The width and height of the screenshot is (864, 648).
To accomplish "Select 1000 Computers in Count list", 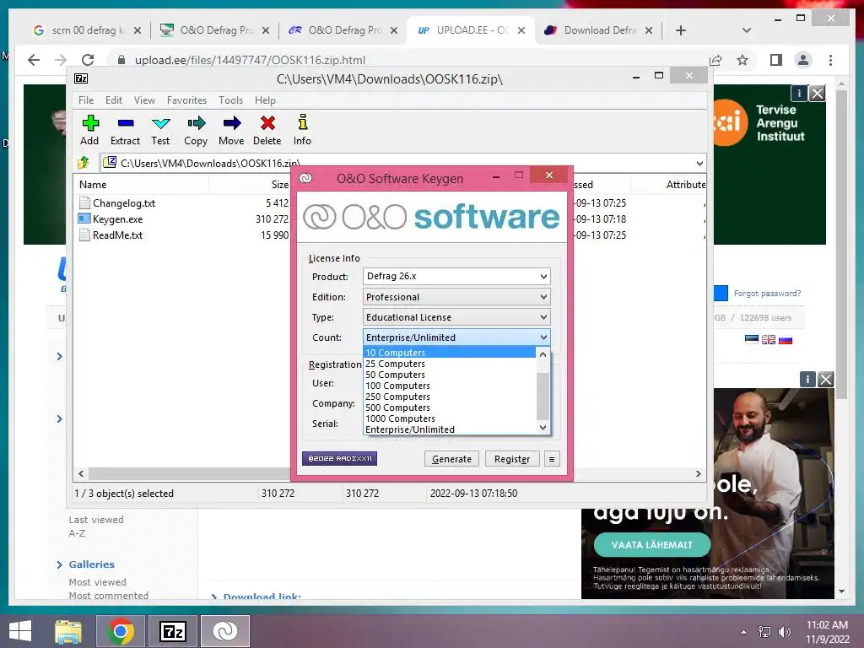I will (x=449, y=418).
